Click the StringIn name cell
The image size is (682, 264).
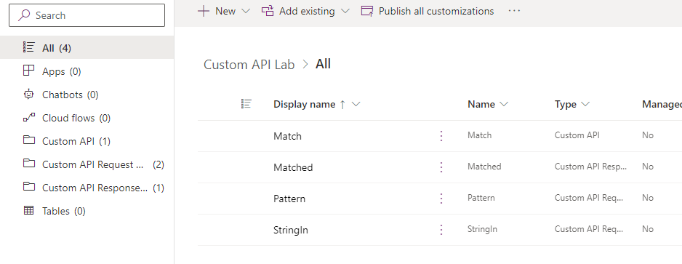tap(482, 229)
